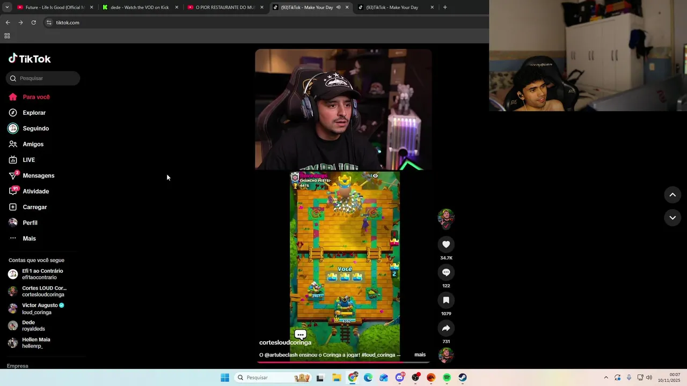This screenshot has width=687, height=386.
Task: Expand the caption by clicking mais
Action: (x=420, y=354)
